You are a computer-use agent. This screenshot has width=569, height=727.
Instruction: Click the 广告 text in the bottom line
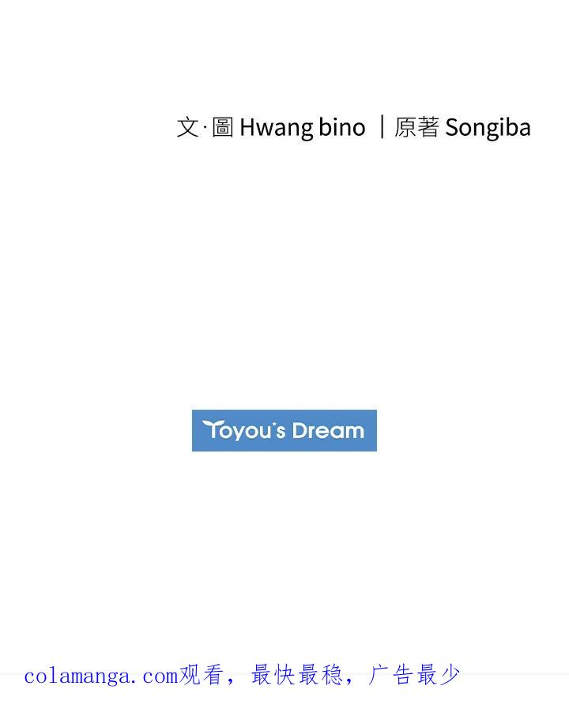pos(391,676)
